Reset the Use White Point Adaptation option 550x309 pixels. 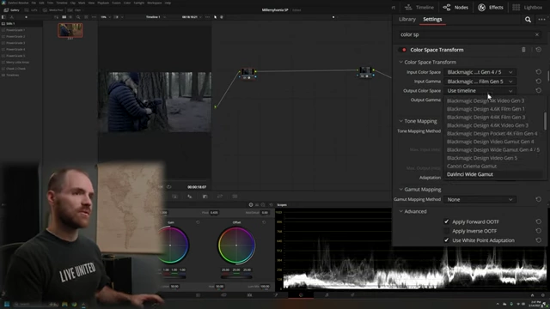[539, 240]
